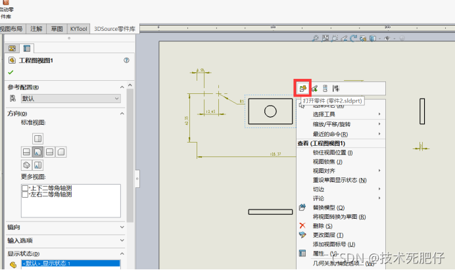Collapse the 参考配置 section
Screen dimensions: 455x270
pyautogui.click(x=122, y=87)
